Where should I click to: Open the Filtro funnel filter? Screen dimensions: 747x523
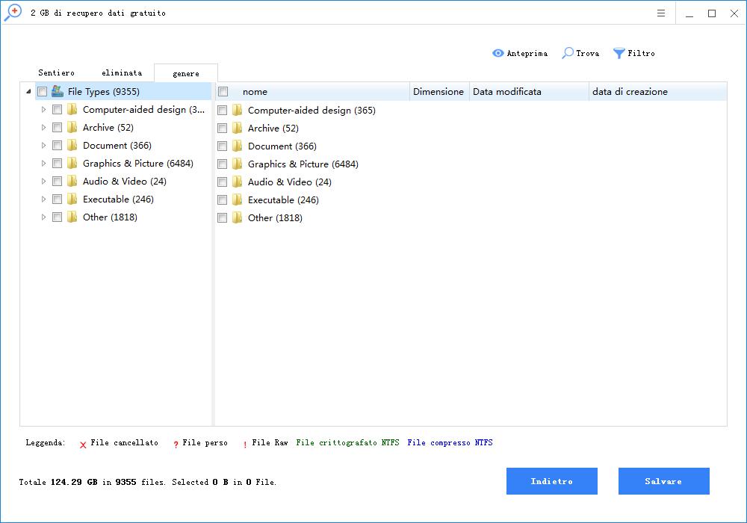pos(619,53)
